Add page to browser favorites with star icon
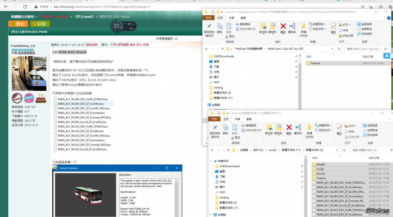 click(x=371, y=6)
